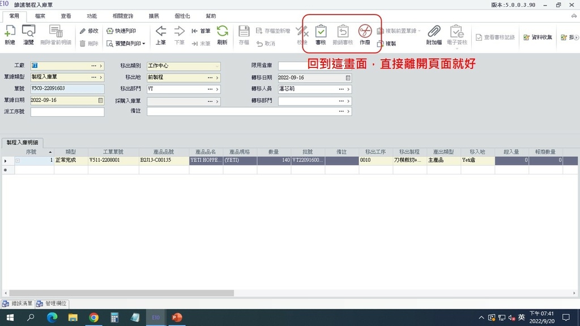Screen dimensions: 580x326
Task: Click 快速列印 (Quick print)
Action: click(121, 31)
